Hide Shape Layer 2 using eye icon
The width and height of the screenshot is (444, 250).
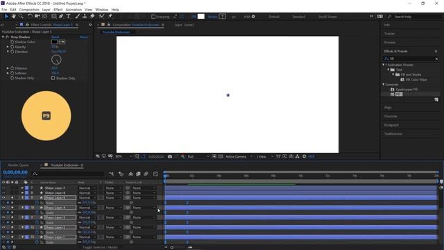3,227
